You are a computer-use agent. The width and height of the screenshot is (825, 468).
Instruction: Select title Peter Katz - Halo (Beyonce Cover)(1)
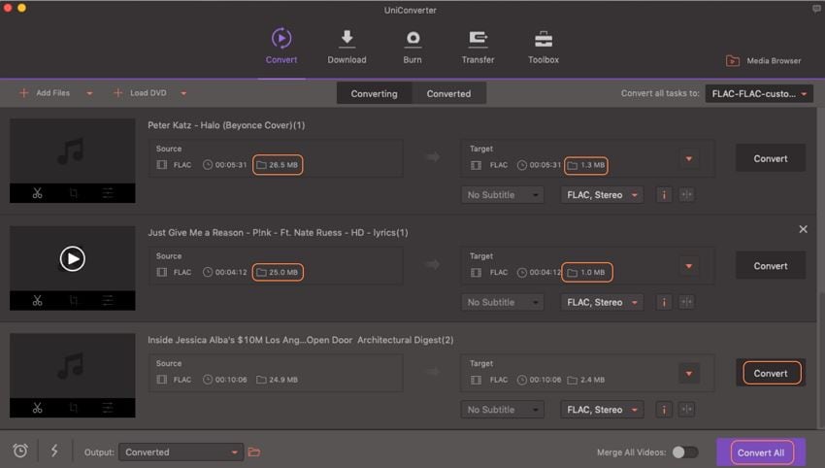click(x=226, y=125)
